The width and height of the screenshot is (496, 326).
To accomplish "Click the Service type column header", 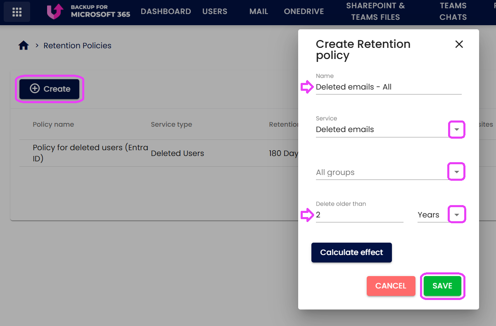I will point(171,124).
